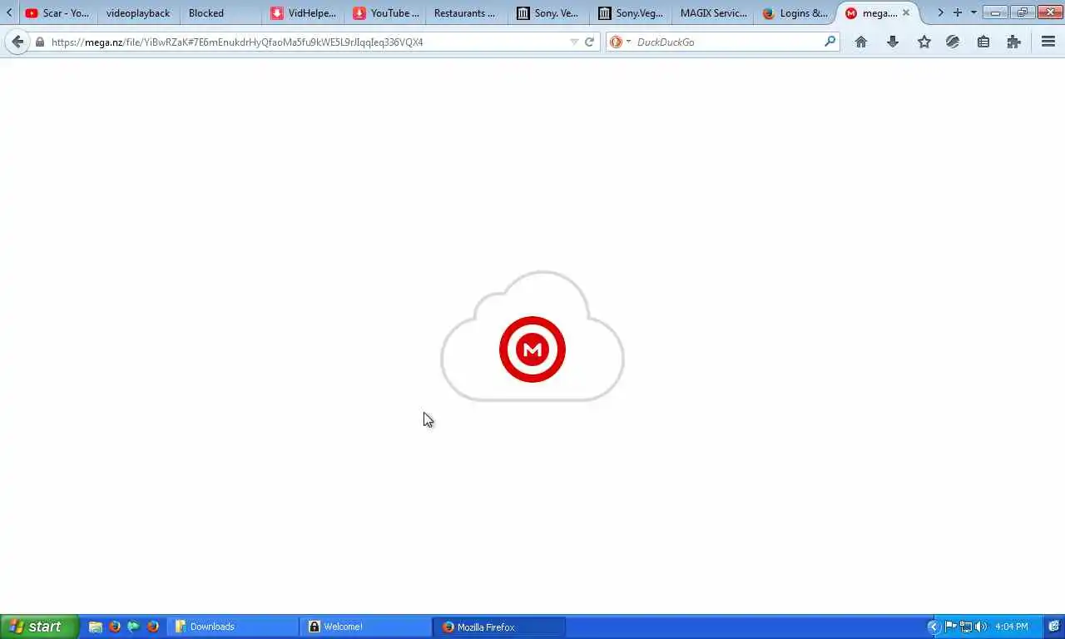Switch to the VidHelper tab
The image size is (1065, 639).
(304, 13)
